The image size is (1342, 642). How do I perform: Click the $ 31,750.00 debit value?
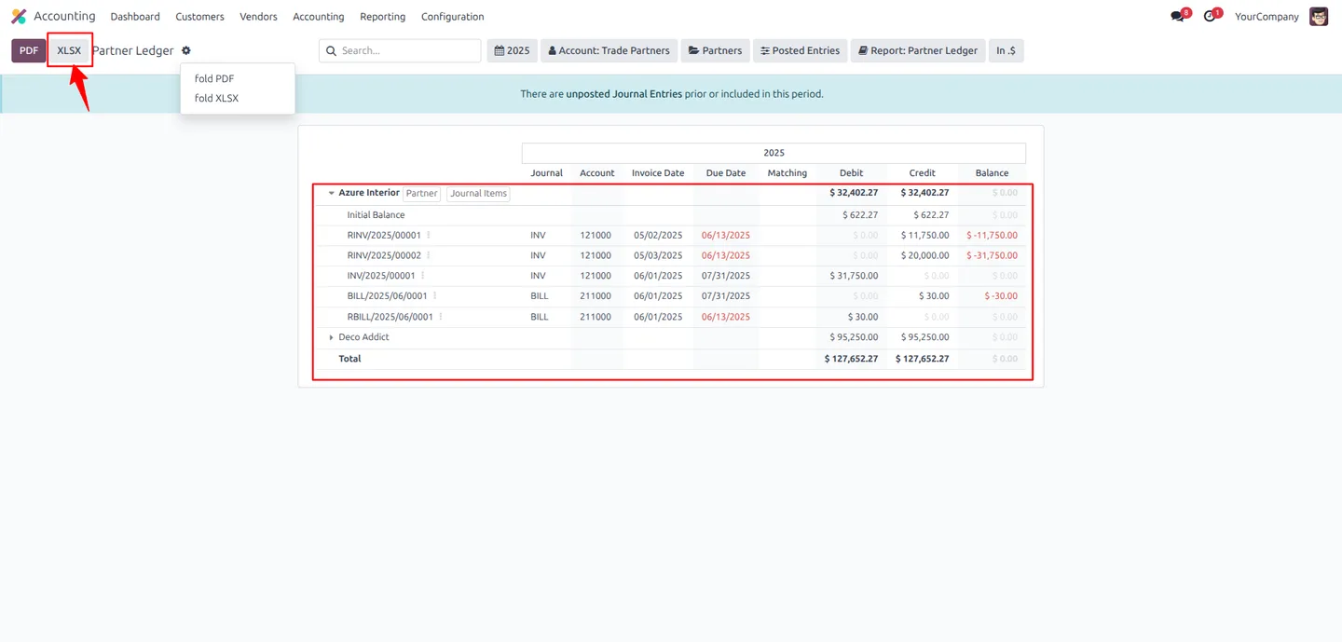pos(854,276)
